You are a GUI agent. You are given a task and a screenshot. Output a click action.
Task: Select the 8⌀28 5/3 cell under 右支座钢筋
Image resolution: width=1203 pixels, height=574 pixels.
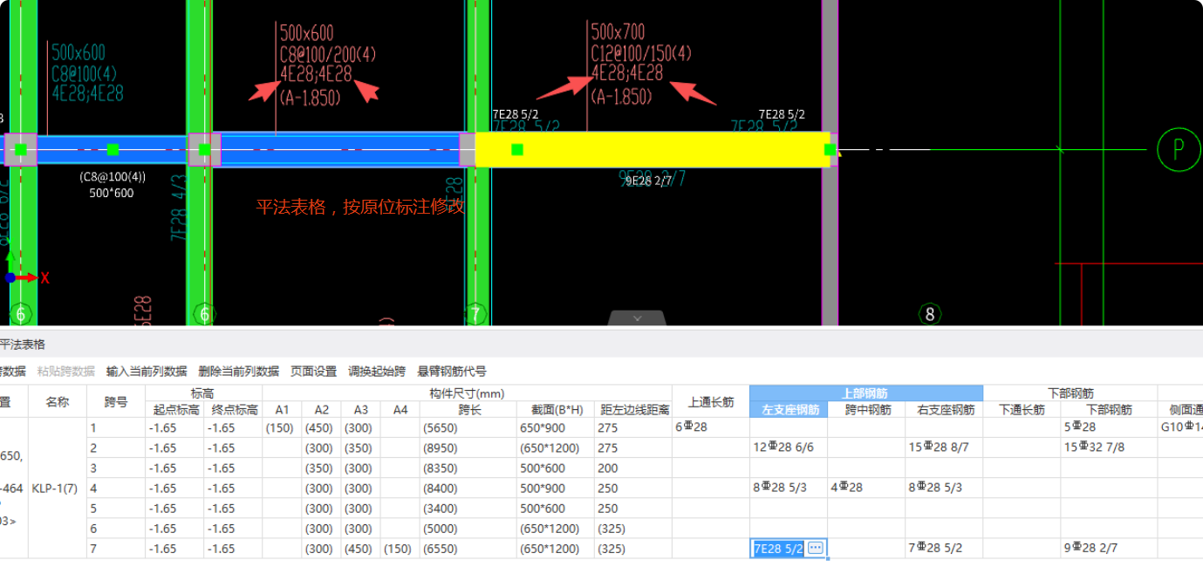(944, 488)
